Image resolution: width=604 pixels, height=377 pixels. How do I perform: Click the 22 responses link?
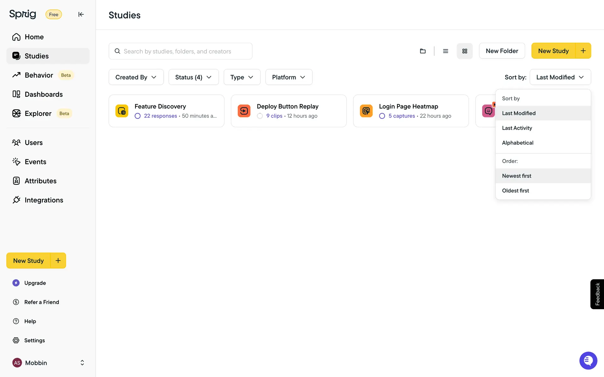[x=160, y=116]
